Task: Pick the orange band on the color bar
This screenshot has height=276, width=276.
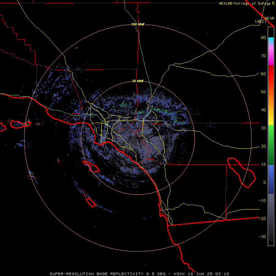Action: click(x=271, y=100)
